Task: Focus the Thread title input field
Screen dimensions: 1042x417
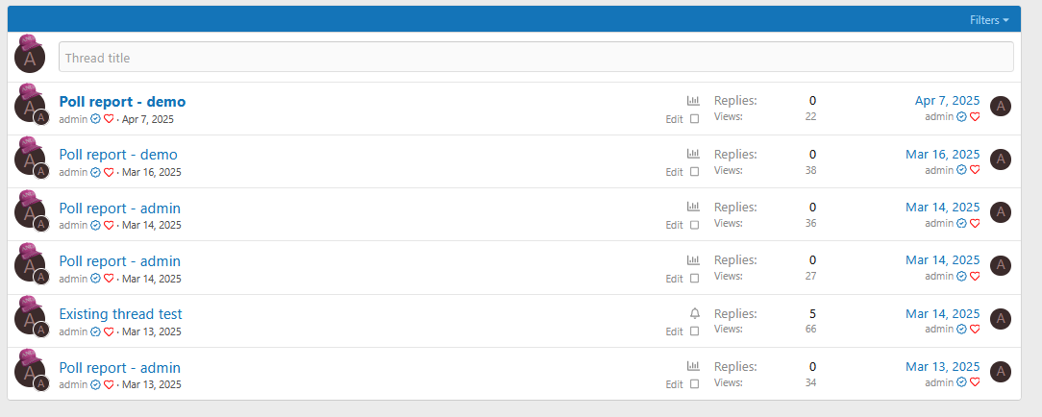Action: [535, 57]
